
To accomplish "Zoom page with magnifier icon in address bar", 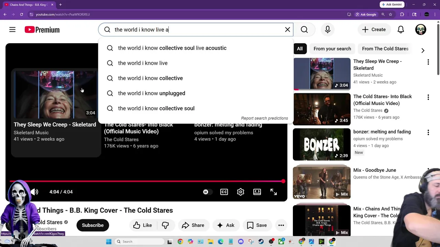I will pyautogui.click(x=383, y=14).
